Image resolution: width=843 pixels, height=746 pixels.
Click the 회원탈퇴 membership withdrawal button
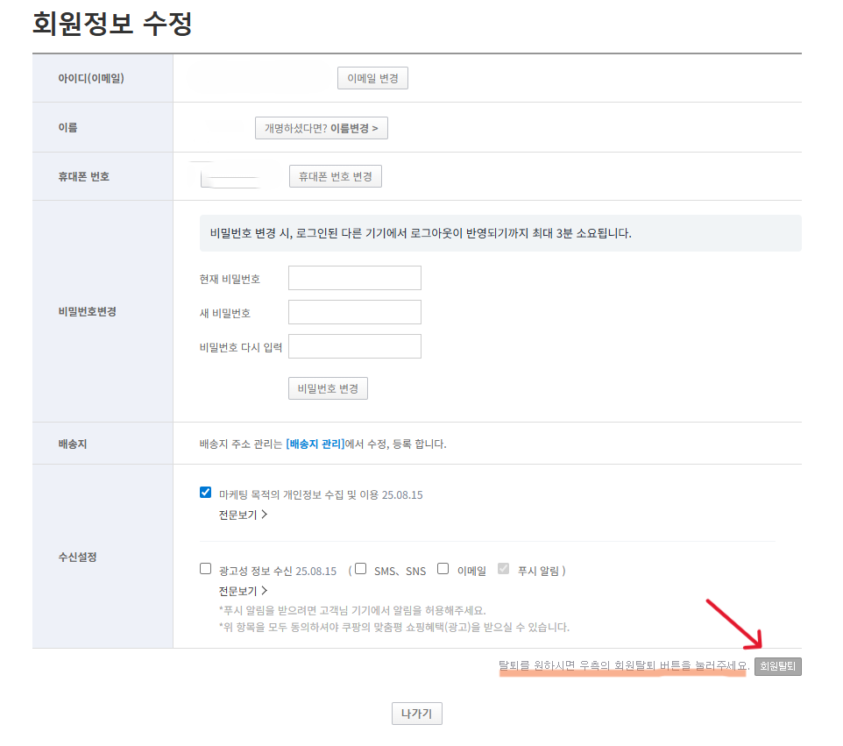[777, 666]
